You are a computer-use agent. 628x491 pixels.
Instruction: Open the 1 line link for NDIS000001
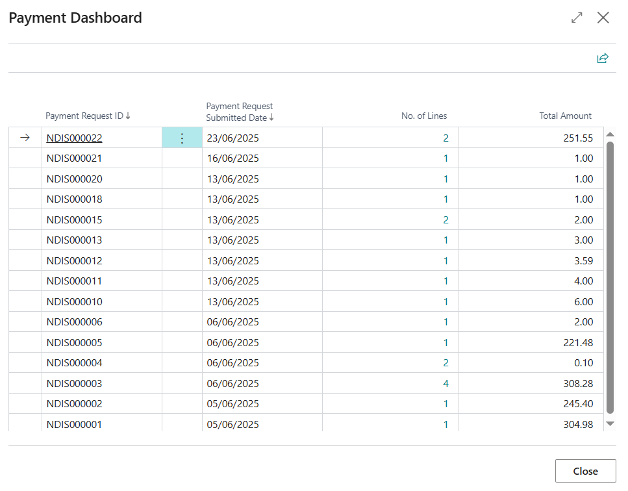(446, 425)
